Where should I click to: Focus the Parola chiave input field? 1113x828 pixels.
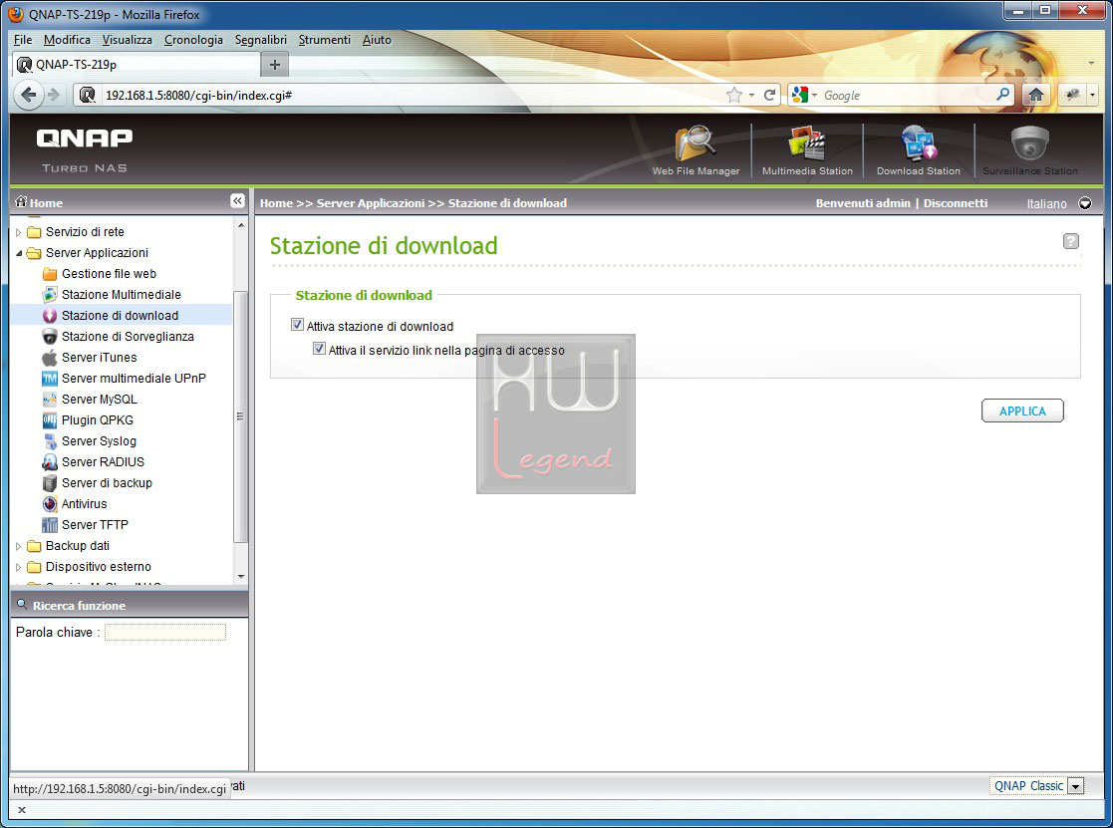[x=165, y=632]
